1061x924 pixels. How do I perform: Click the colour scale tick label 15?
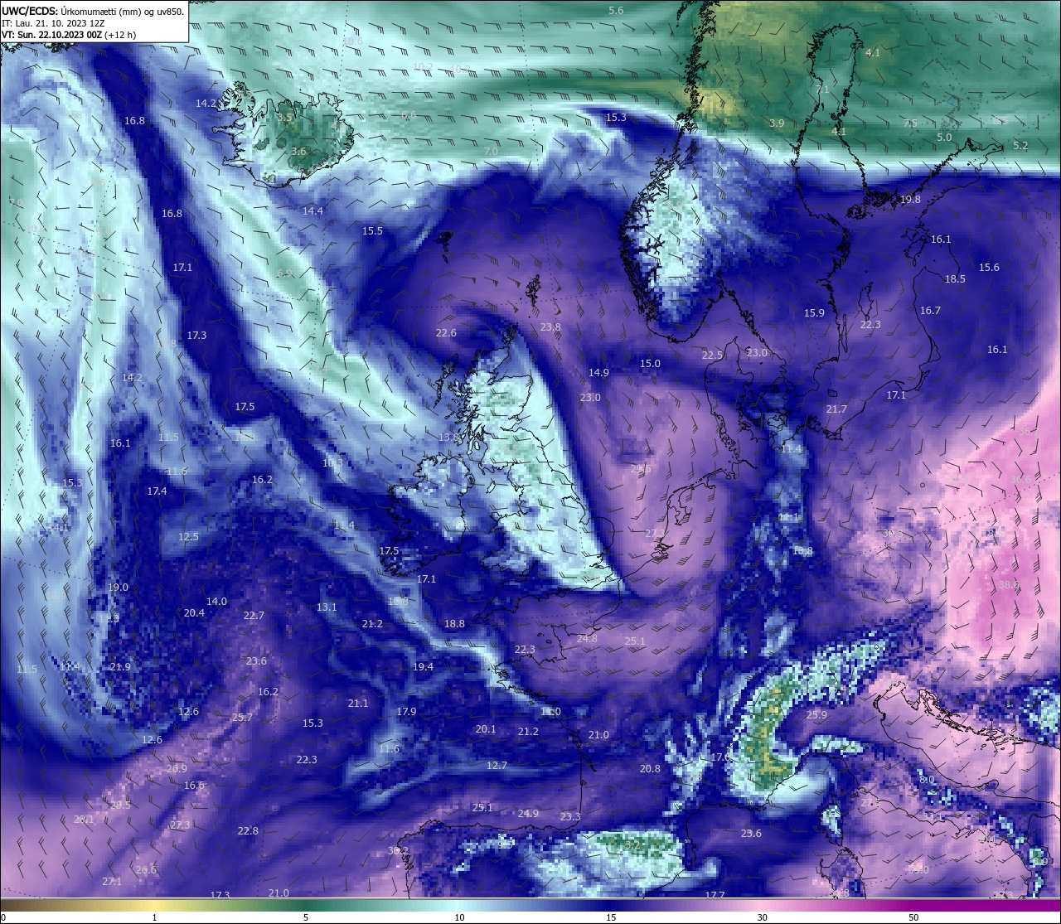click(610, 917)
